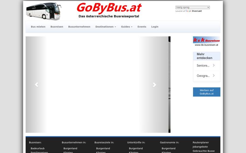Viewport: 246px width, 153px height.
Task: Open Burgenland under Gastronomie in
Action: coord(168,148)
